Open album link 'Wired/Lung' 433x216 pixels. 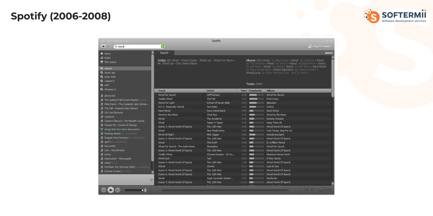click(x=253, y=73)
